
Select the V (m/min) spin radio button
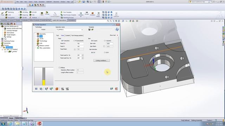(105, 41)
